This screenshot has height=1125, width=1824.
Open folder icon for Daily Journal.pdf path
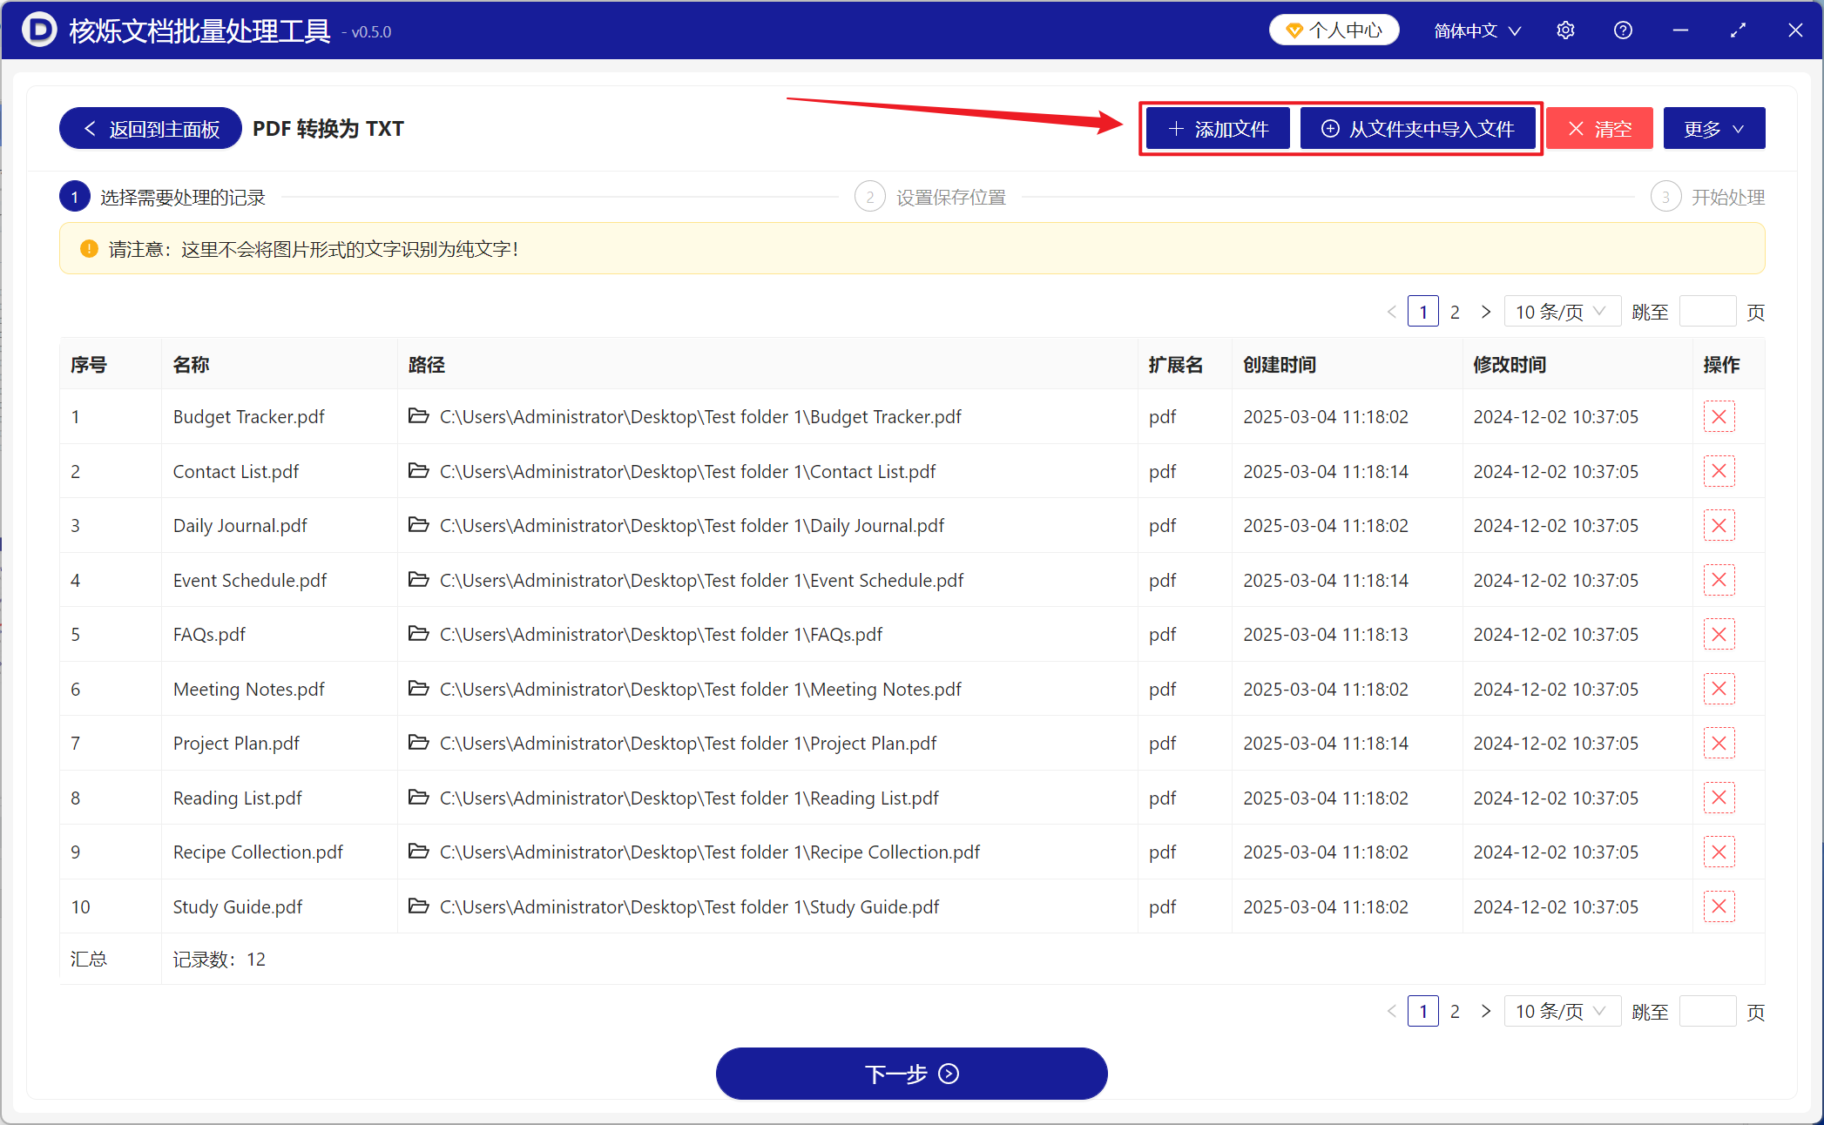419,525
